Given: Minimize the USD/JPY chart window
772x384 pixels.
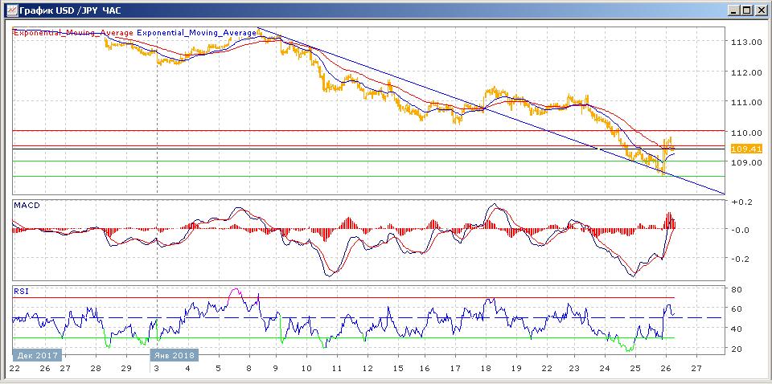Looking at the screenshot, I should click(733, 10).
